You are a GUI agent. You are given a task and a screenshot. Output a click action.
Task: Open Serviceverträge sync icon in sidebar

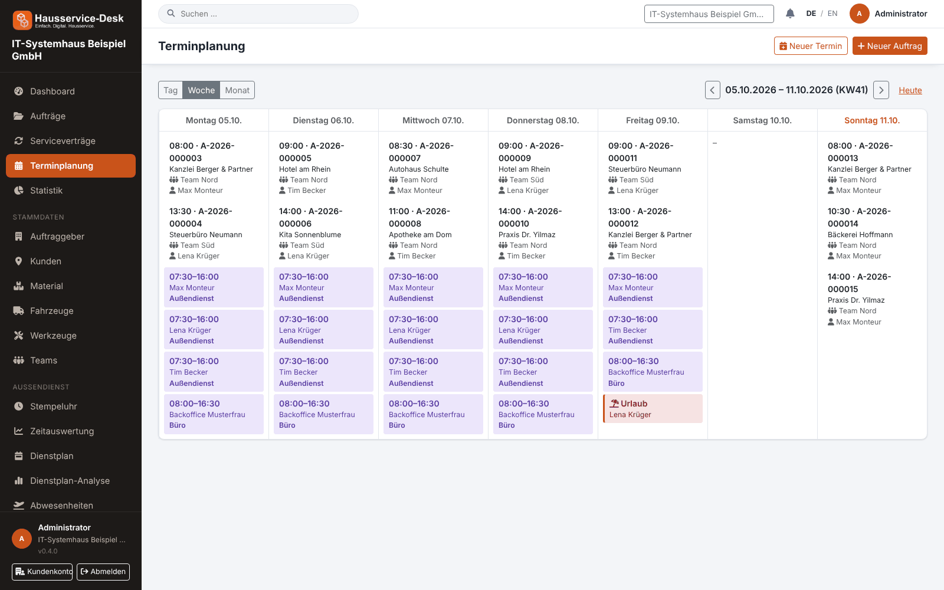point(19,141)
